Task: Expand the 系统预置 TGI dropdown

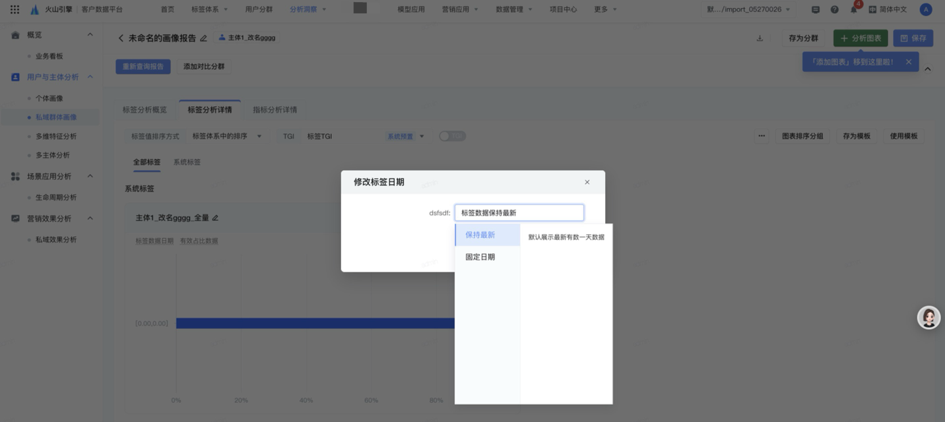Action: [405, 136]
